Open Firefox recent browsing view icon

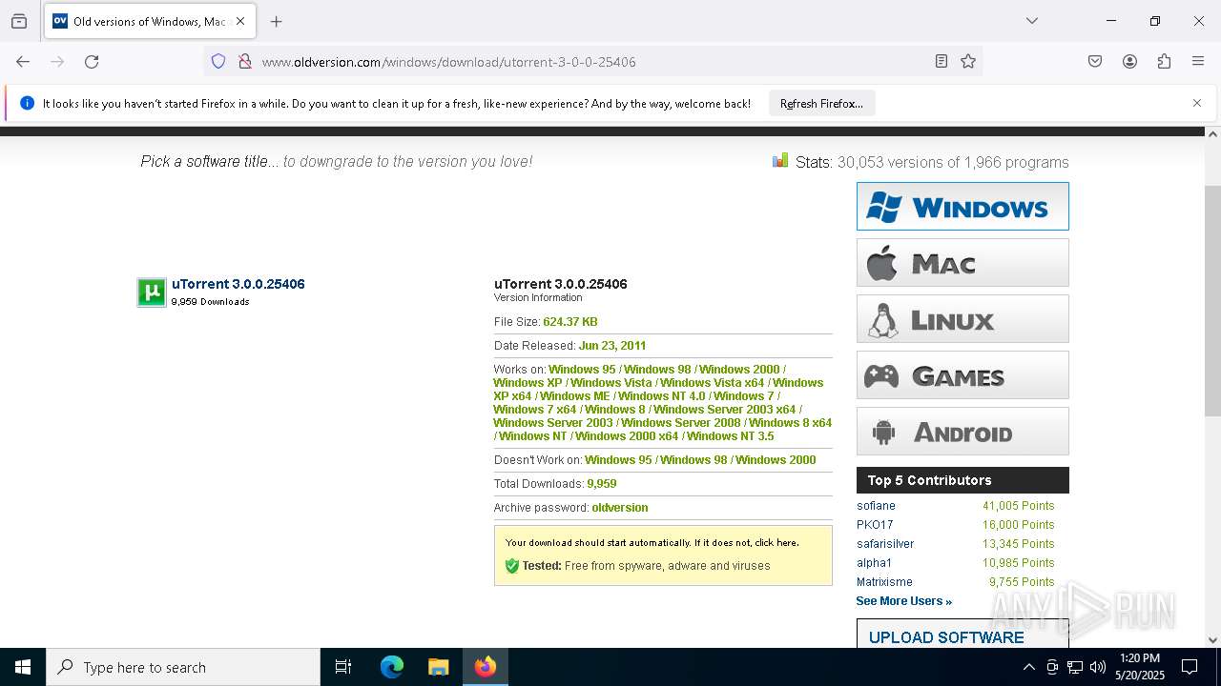(19, 21)
